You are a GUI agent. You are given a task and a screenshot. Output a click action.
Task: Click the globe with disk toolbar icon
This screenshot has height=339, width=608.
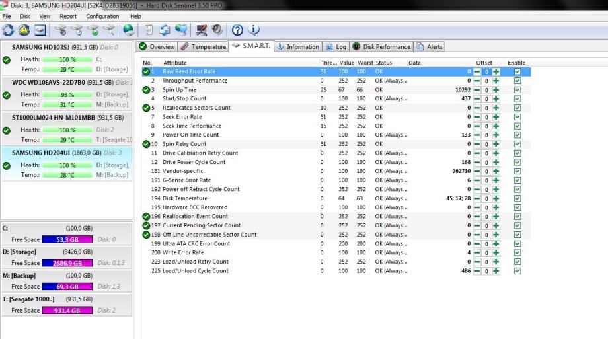[x=128, y=30]
